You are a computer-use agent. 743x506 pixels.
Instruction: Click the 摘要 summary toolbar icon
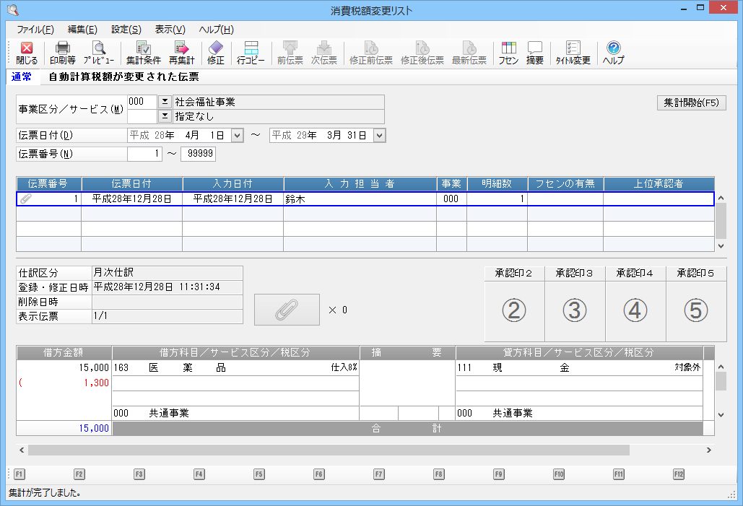[x=535, y=53]
